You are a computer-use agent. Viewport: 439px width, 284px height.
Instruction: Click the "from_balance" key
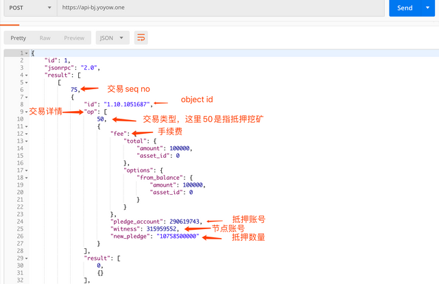(x=160, y=178)
